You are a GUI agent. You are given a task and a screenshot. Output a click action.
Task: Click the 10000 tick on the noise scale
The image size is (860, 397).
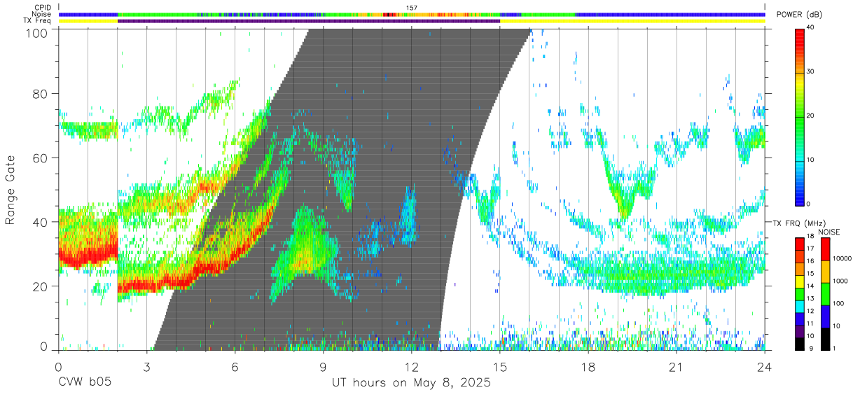[x=844, y=259]
